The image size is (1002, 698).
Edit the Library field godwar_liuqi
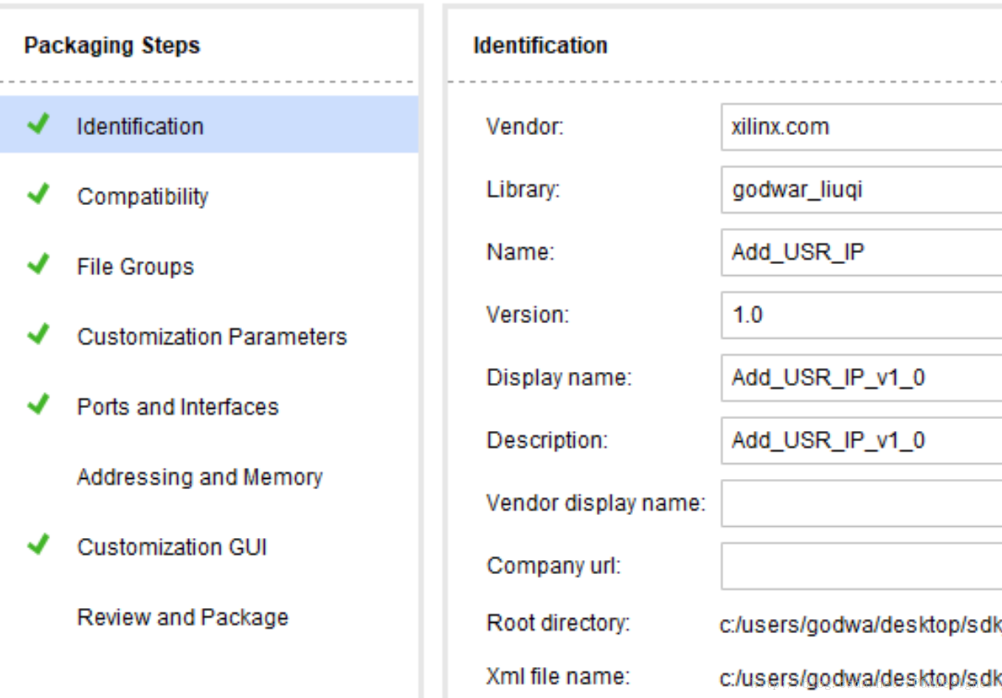[860, 190]
